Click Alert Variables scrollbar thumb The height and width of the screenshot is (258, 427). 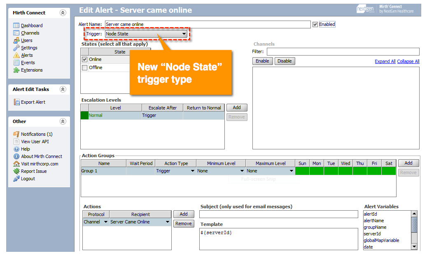coord(414,225)
